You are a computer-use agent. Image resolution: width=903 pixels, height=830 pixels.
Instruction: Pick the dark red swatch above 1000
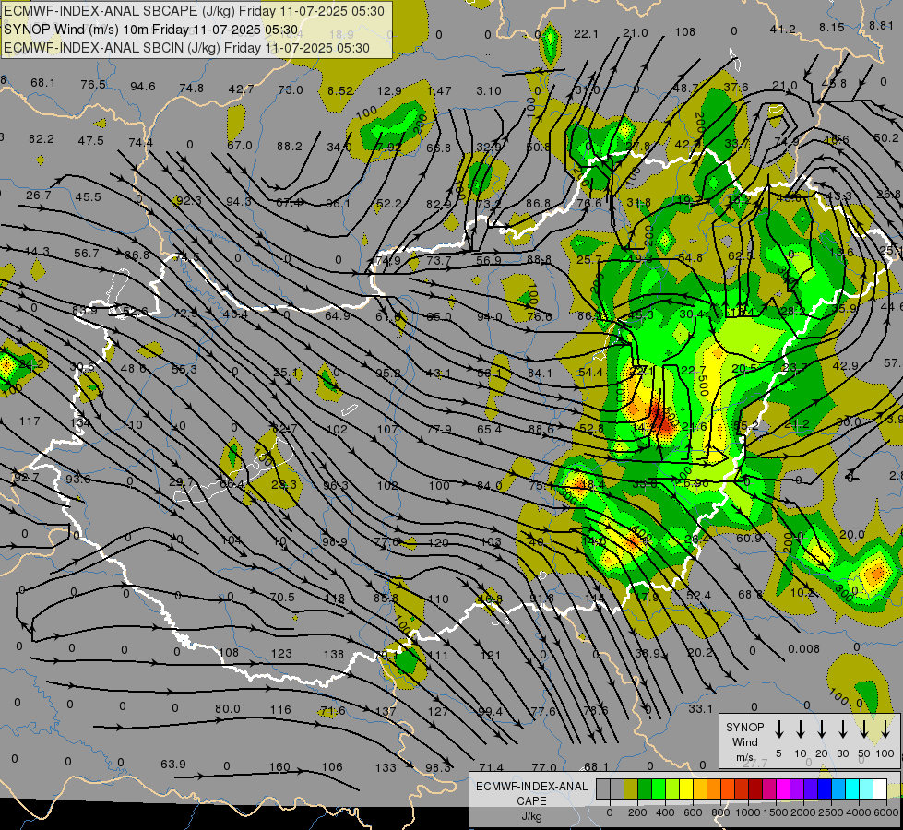click(x=755, y=789)
